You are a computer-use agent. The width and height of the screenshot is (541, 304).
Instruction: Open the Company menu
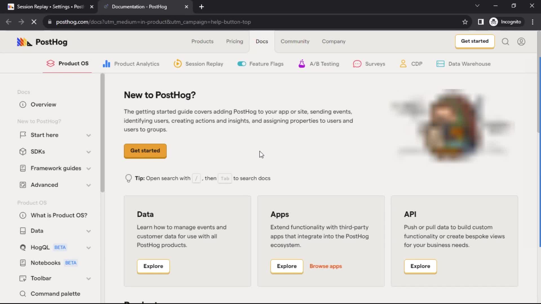click(334, 41)
